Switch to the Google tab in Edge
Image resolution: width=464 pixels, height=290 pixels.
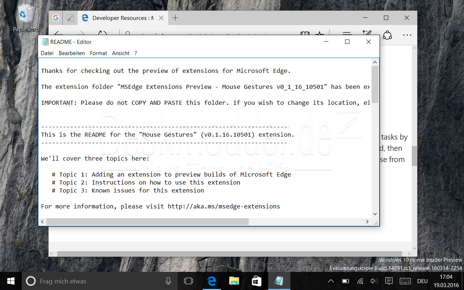pyautogui.click(x=55, y=18)
